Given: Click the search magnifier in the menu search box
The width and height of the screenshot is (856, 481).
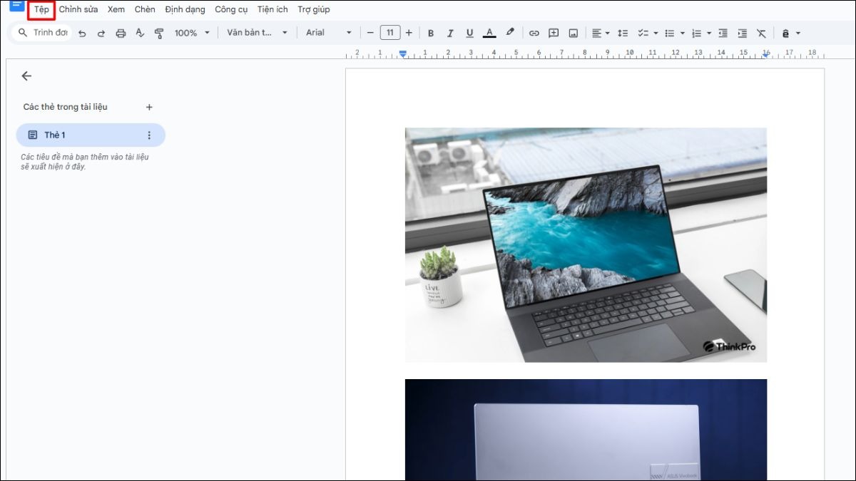Looking at the screenshot, I should 23,33.
